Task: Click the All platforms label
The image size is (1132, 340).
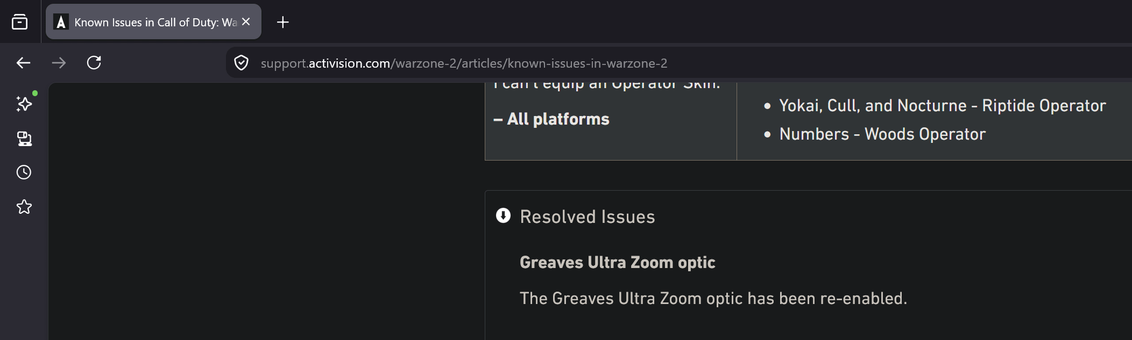Action: tap(551, 119)
